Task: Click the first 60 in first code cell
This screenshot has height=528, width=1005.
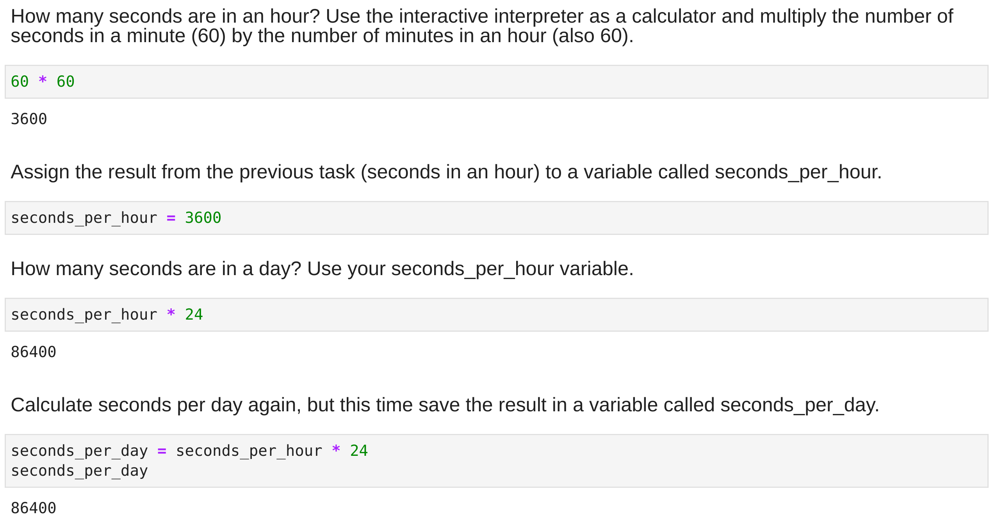Action: [20, 82]
